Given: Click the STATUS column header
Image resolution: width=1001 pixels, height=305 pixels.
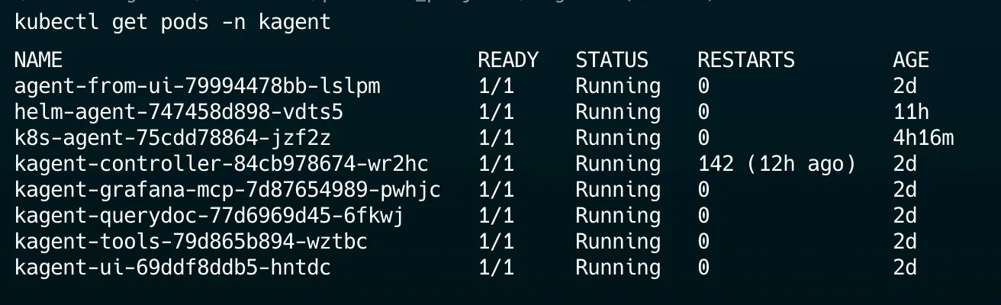Looking at the screenshot, I should point(612,60).
